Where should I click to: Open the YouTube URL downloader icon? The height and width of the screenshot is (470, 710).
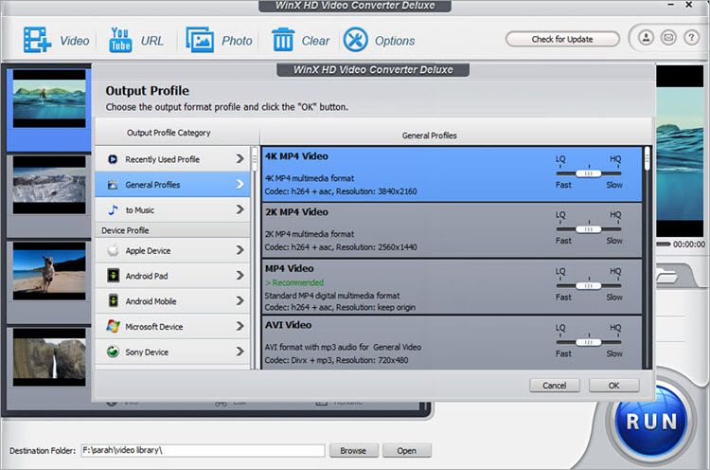coord(120,40)
